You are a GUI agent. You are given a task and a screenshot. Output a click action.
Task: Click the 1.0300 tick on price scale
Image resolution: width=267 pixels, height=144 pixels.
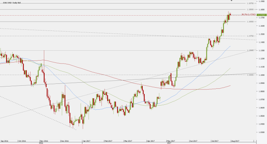[x=261, y=132]
